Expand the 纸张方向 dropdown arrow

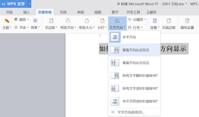[75, 27]
